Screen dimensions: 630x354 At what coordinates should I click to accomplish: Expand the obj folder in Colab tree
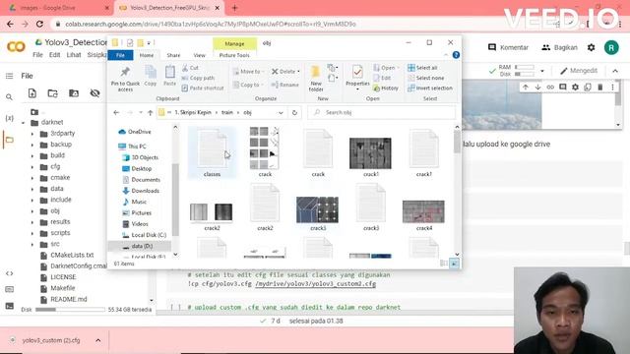coord(32,211)
